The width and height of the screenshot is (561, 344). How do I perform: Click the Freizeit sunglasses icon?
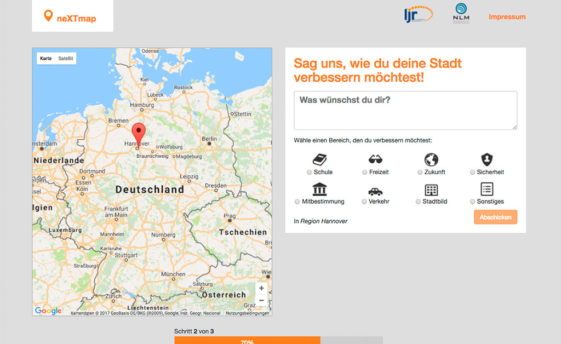tap(375, 159)
